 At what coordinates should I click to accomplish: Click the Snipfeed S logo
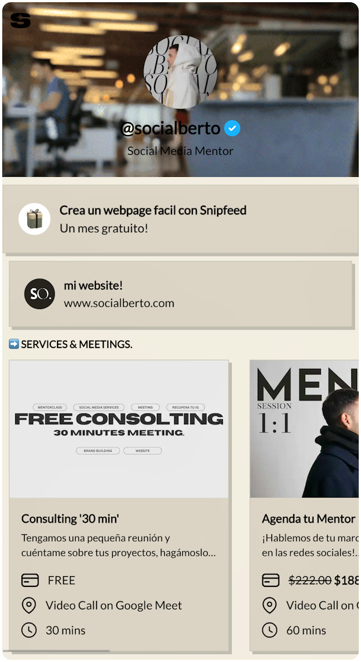(20, 20)
